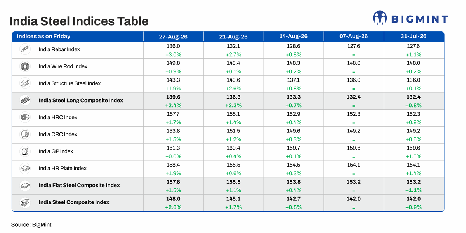
Task: Select the 21-Aug-26 column header
Action: coord(233,37)
